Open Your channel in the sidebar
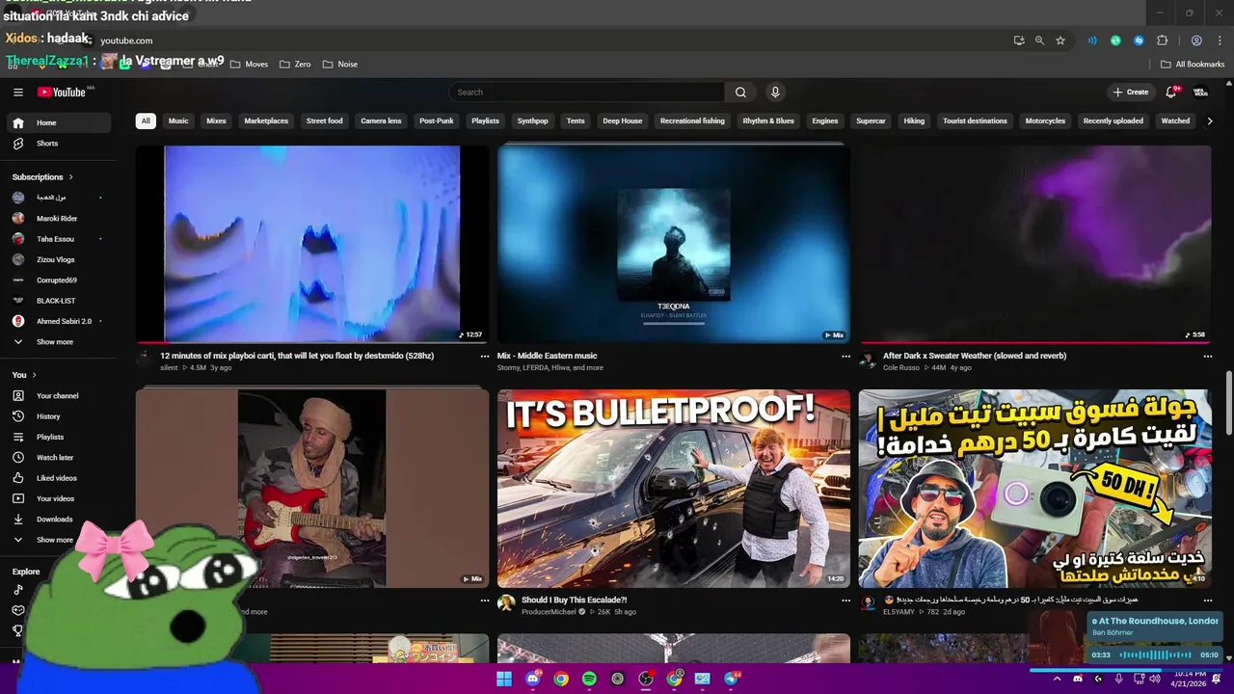The height and width of the screenshot is (694, 1234). [56, 396]
